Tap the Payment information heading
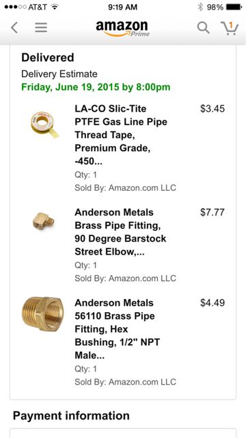 click(71, 415)
